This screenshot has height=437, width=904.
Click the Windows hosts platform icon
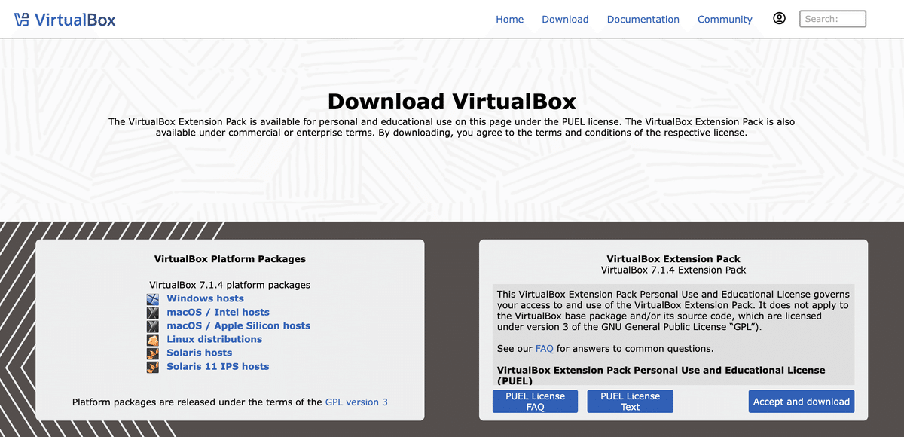click(x=153, y=298)
